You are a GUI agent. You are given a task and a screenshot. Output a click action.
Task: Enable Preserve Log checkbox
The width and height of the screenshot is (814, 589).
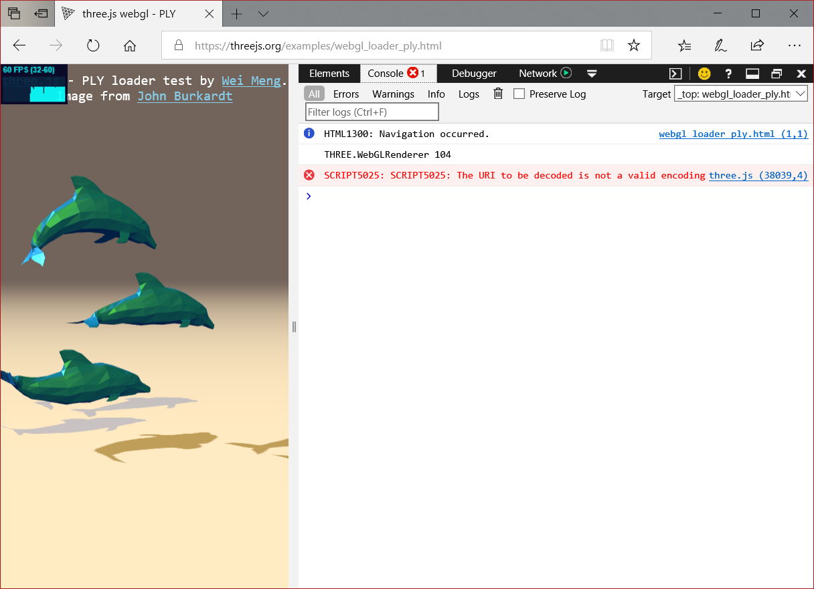(x=519, y=94)
